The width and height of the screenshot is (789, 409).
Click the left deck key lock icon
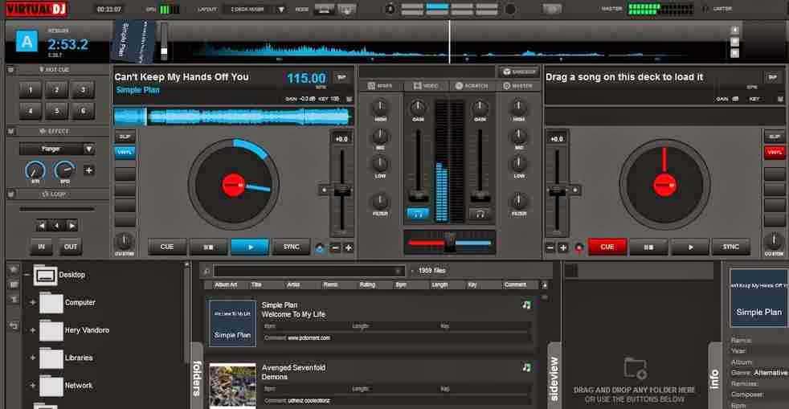(350, 99)
